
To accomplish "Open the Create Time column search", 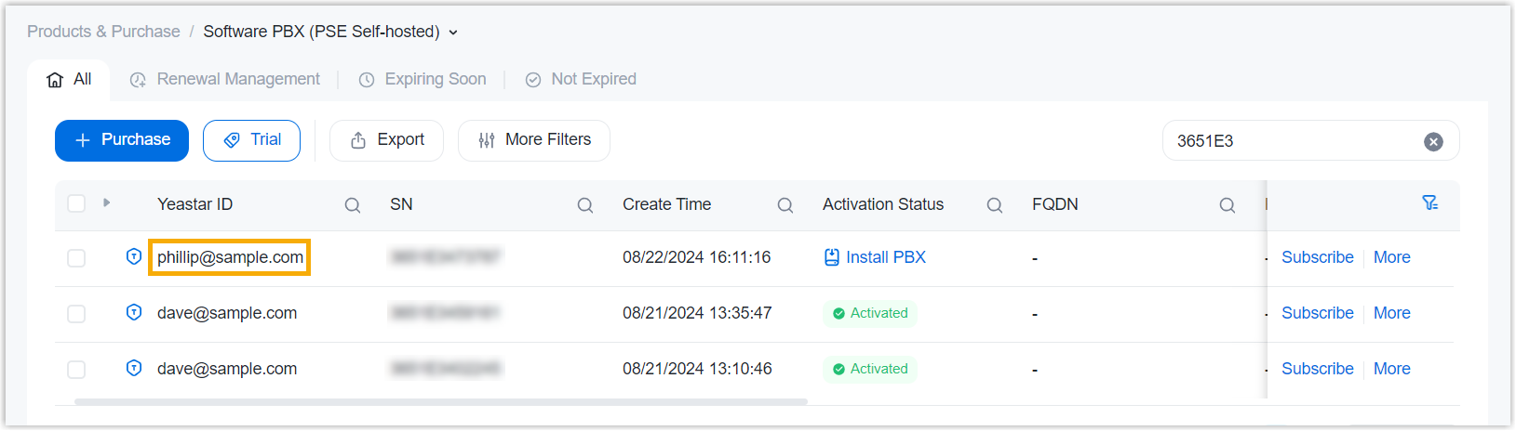I will 785,205.
